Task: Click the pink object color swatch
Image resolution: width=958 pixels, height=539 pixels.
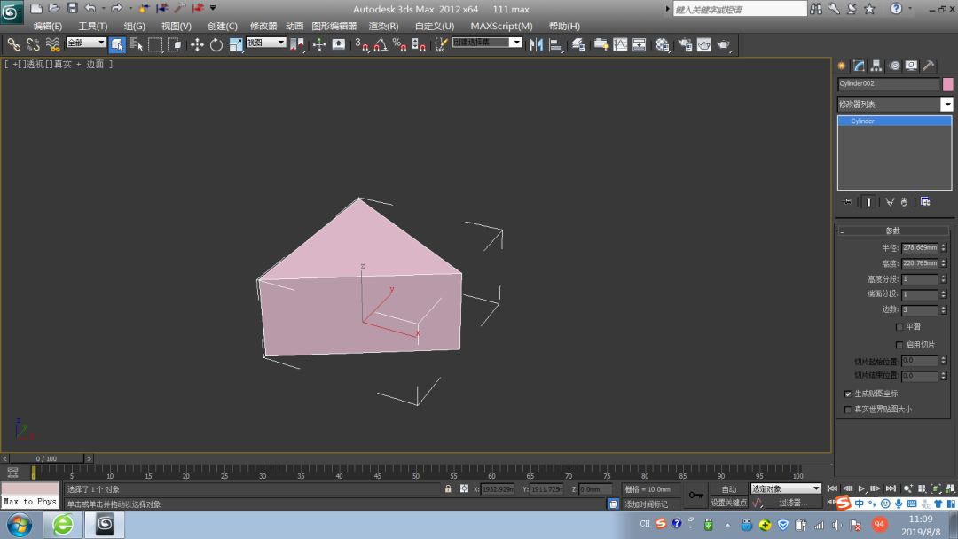Action: click(x=947, y=84)
